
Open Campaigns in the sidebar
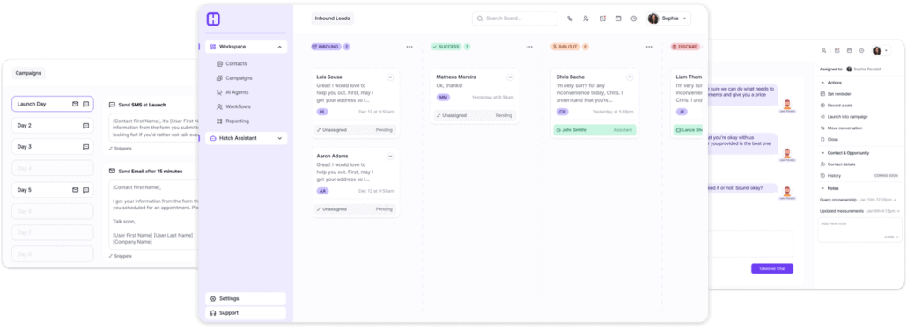234,78
